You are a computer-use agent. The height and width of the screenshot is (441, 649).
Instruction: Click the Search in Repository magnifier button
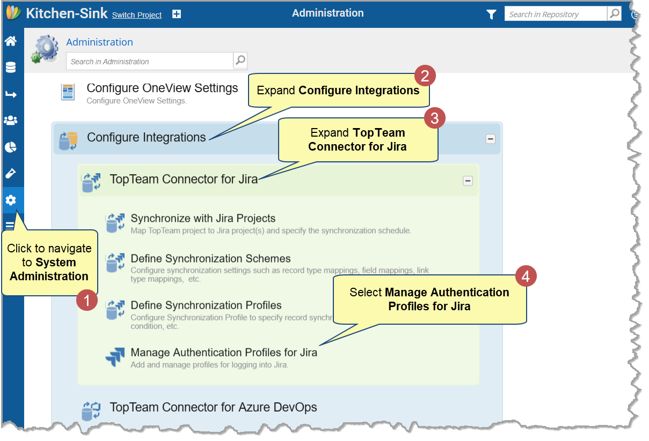(x=614, y=14)
